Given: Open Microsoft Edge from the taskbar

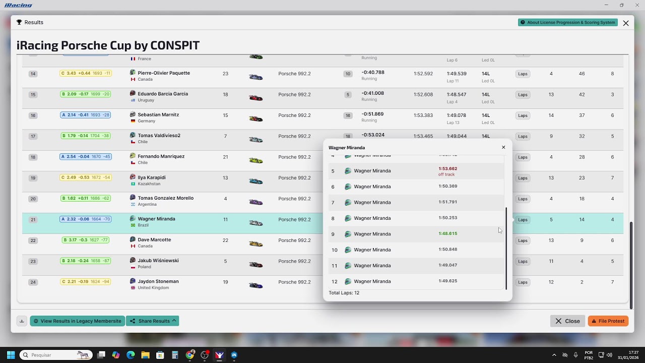Looking at the screenshot, I should [x=131, y=355].
